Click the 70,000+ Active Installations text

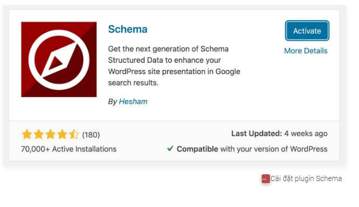[69, 149]
